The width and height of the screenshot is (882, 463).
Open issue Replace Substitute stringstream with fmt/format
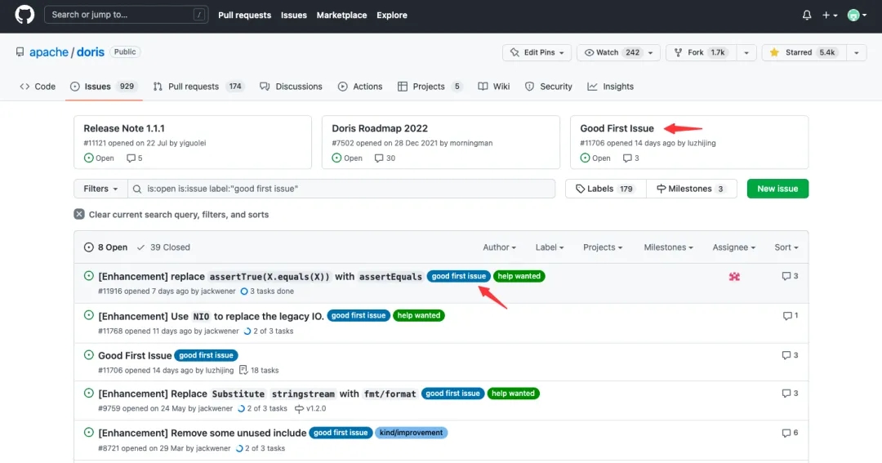point(257,394)
